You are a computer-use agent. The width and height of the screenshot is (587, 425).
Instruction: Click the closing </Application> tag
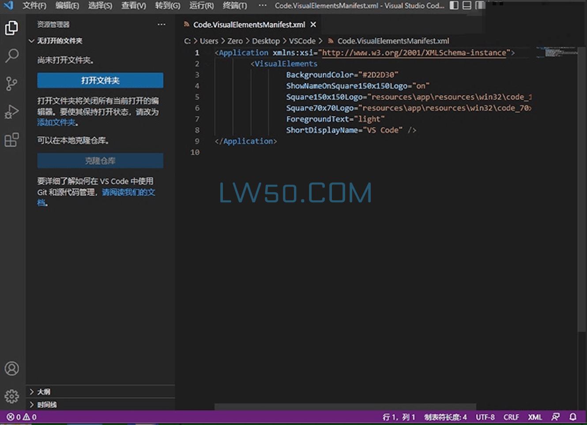(245, 141)
